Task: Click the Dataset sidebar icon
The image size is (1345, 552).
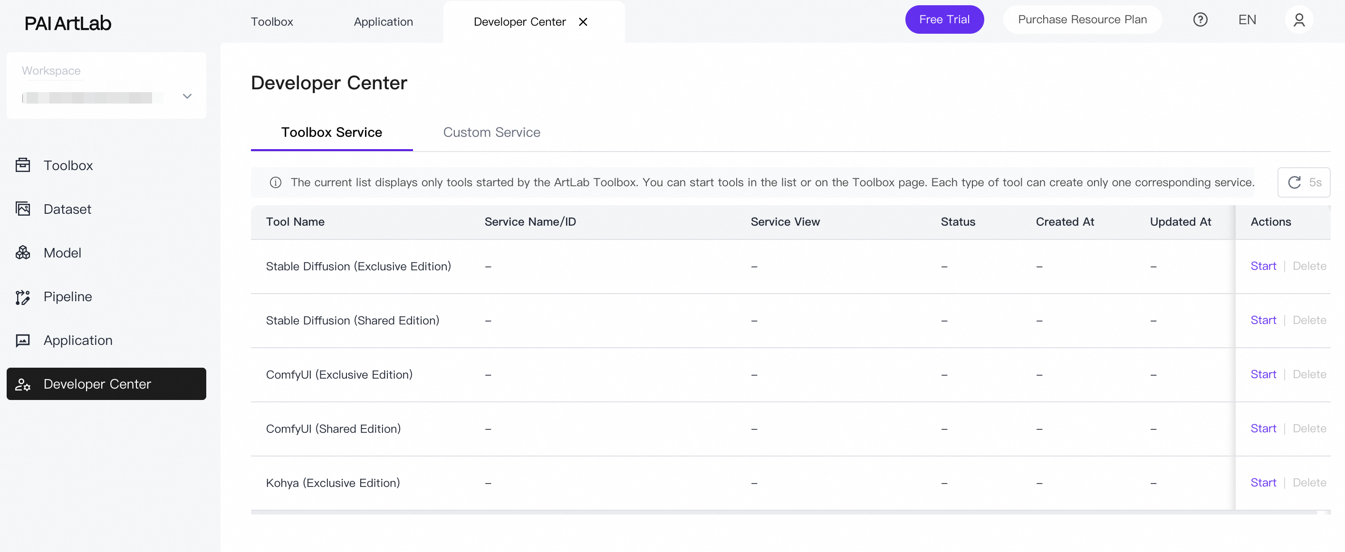Action: [x=22, y=209]
